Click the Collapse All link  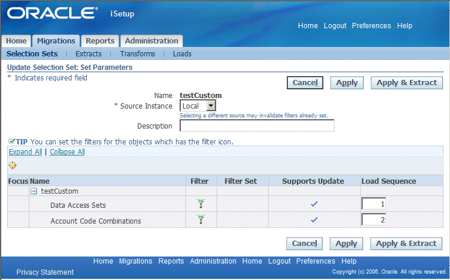tap(67, 151)
